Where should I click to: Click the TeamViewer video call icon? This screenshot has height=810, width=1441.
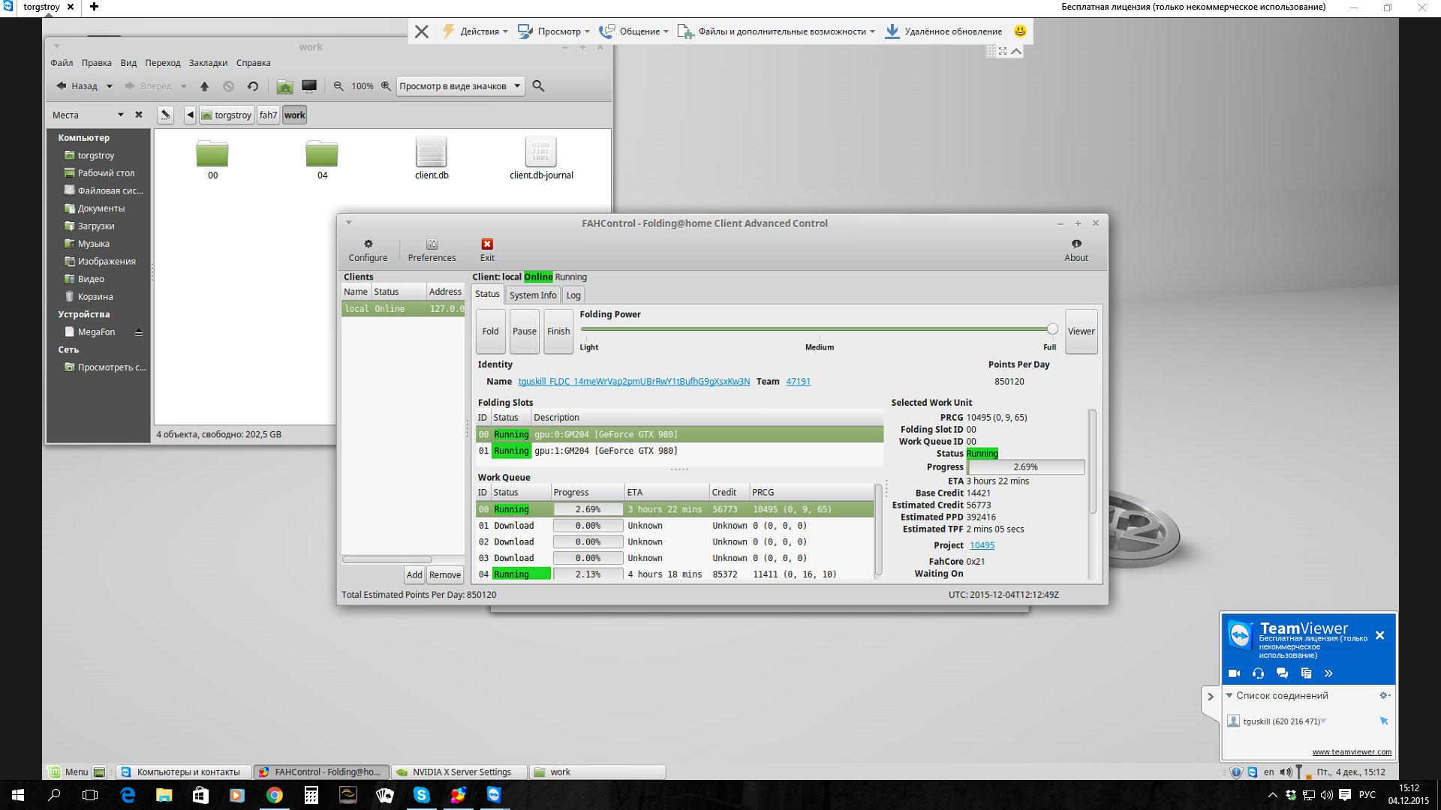[1234, 673]
